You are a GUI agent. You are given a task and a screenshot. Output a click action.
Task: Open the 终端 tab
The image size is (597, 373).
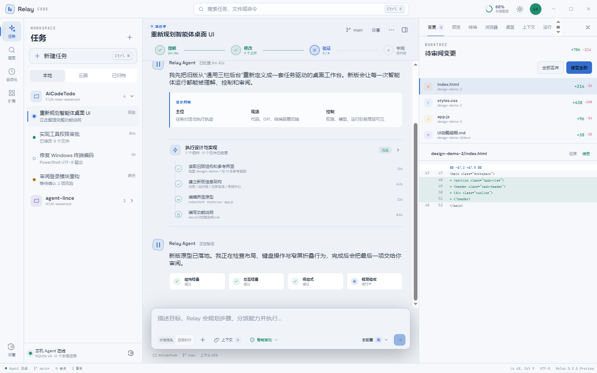[x=473, y=27]
